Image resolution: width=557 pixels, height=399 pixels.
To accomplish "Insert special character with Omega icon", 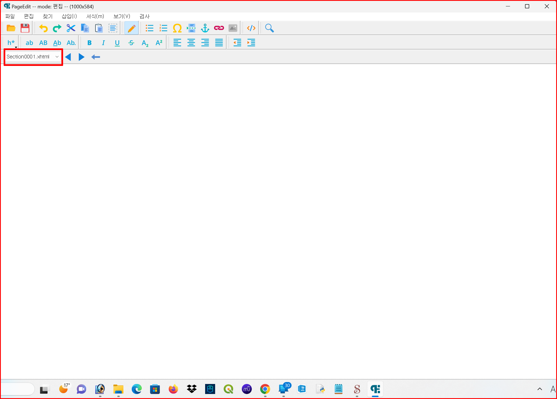I will [x=177, y=28].
